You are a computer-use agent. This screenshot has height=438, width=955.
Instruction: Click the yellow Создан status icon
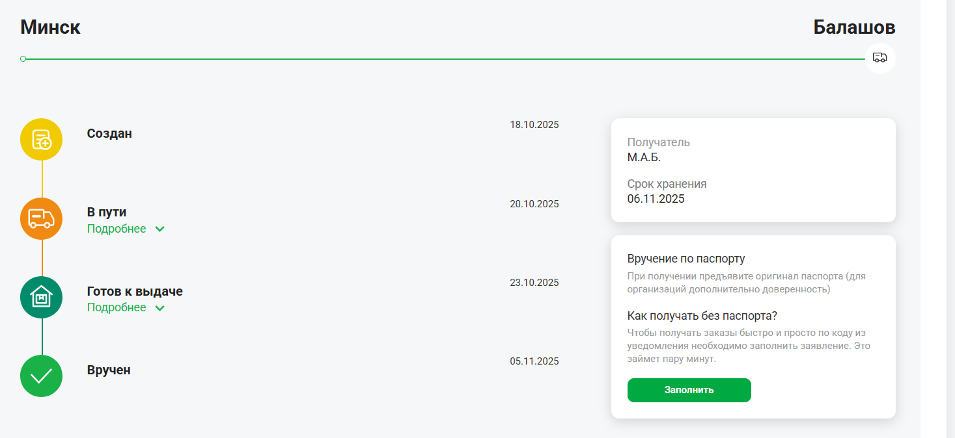[x=42, y=139]
